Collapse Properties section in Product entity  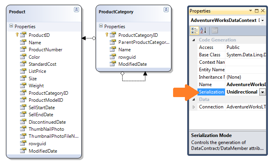[x=11, y=26]
